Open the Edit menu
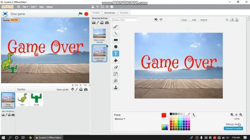Image resolution: width=250 pixels, height=140 pixels. tap(34, 7)
